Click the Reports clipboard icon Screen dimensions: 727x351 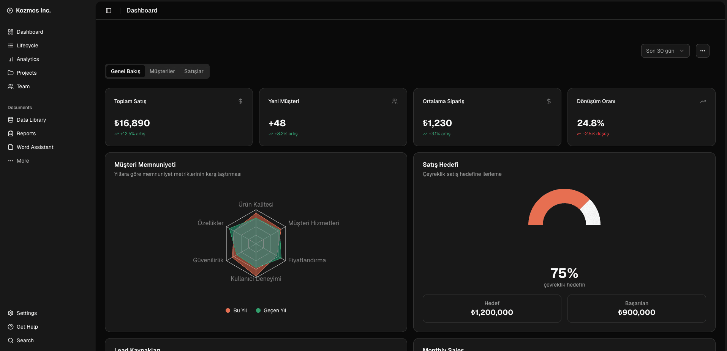[11, 133]
